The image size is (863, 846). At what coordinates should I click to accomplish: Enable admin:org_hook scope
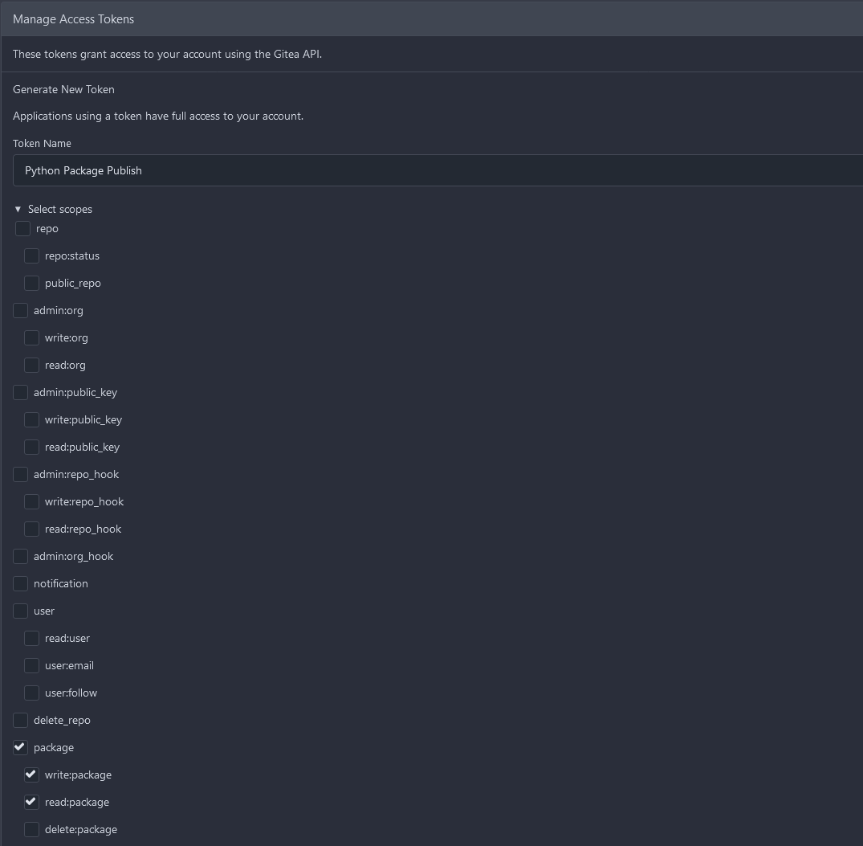click(20, 556)
